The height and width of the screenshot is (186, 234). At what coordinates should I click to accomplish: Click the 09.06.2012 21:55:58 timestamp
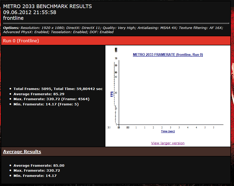[x=30, y=12]
